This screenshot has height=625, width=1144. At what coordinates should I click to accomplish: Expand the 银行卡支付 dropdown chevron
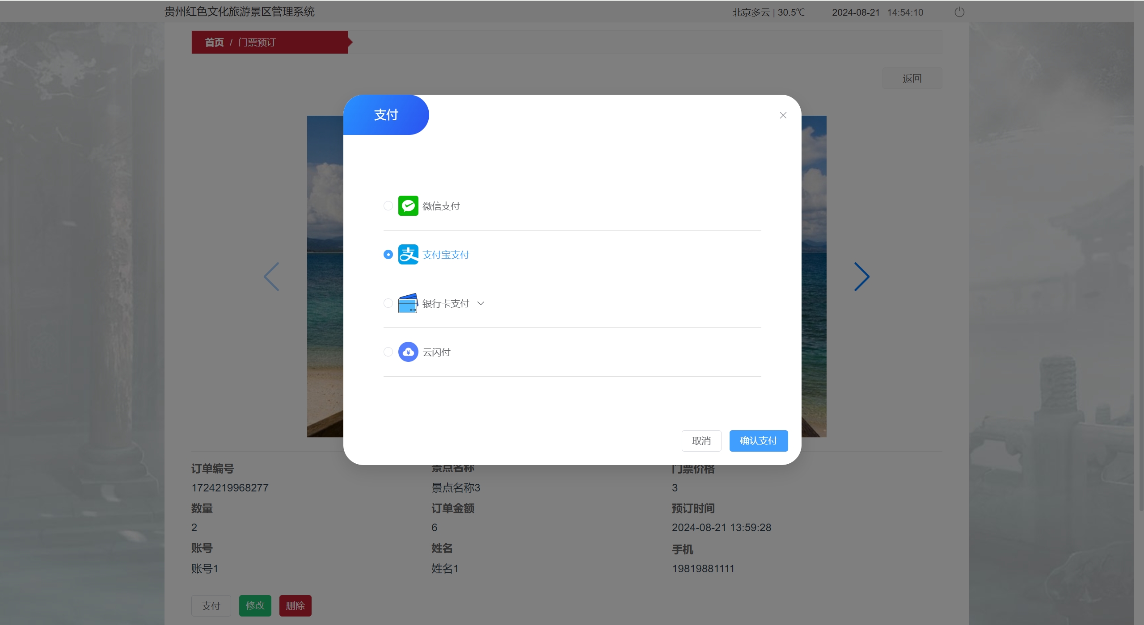tap(481, 303)
